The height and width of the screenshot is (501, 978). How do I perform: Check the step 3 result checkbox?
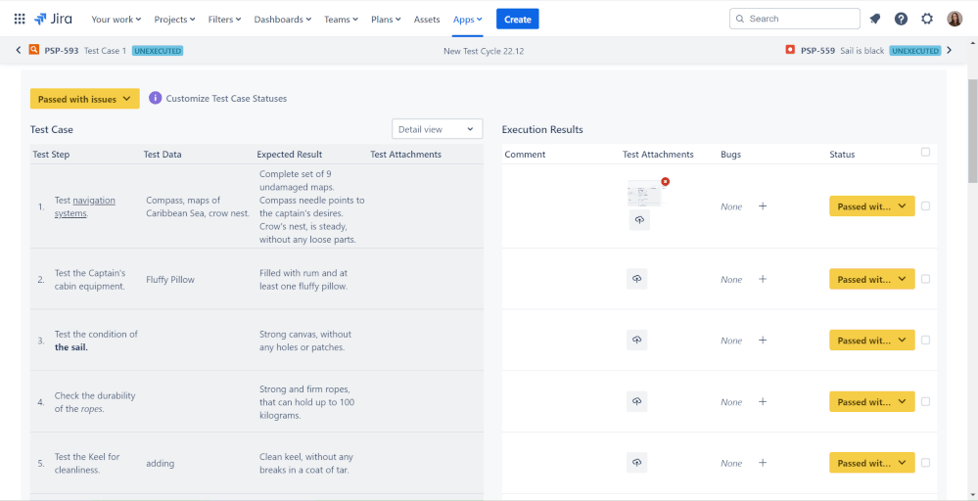click(925, 340)
